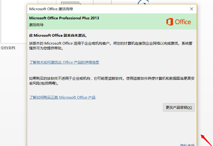Image resolution: width=213 pixels, height=146 pixels.
Task: Click paragraph about 企业或机构客户 activation
Action: [x=111, y=46]
